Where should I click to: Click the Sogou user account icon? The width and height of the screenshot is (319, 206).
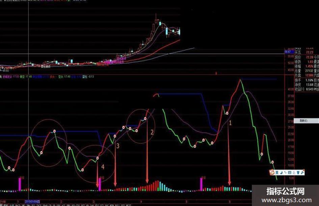[294, 173]
